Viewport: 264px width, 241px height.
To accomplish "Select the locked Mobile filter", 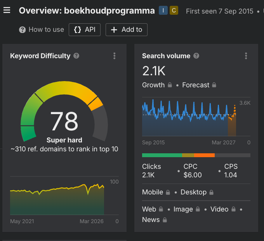I will (x=156, y=192).
